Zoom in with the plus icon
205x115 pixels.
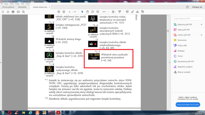[98, 12]
